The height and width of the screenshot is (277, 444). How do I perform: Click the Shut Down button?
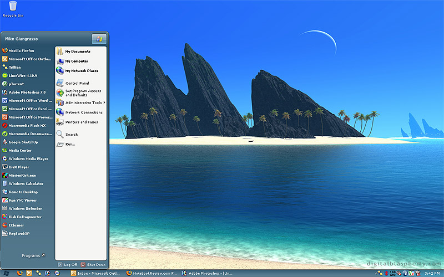click(93, 265)
